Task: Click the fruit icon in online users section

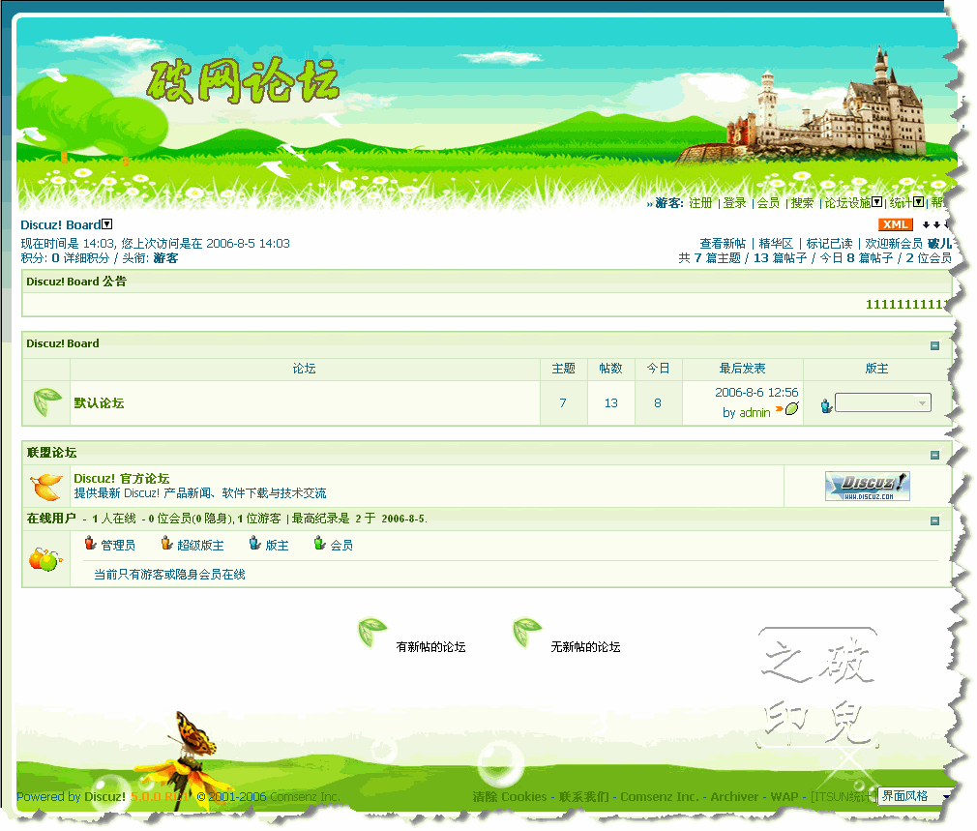Action: [45, 559]
